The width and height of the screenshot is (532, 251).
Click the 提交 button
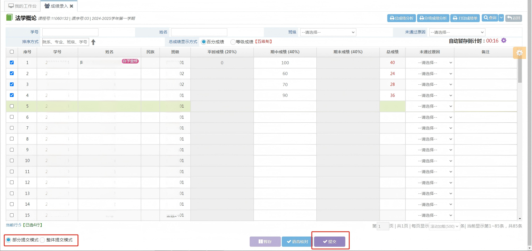pos(330,242)
